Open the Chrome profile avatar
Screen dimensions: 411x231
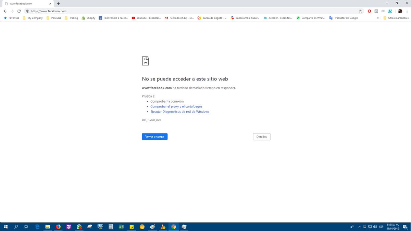point(400,11)
